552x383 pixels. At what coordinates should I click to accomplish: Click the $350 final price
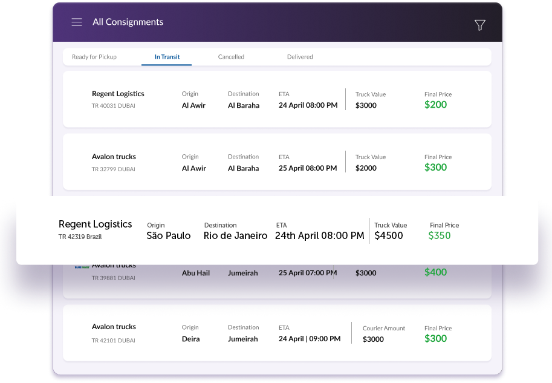pyautogui.click(x=440, y=235)
